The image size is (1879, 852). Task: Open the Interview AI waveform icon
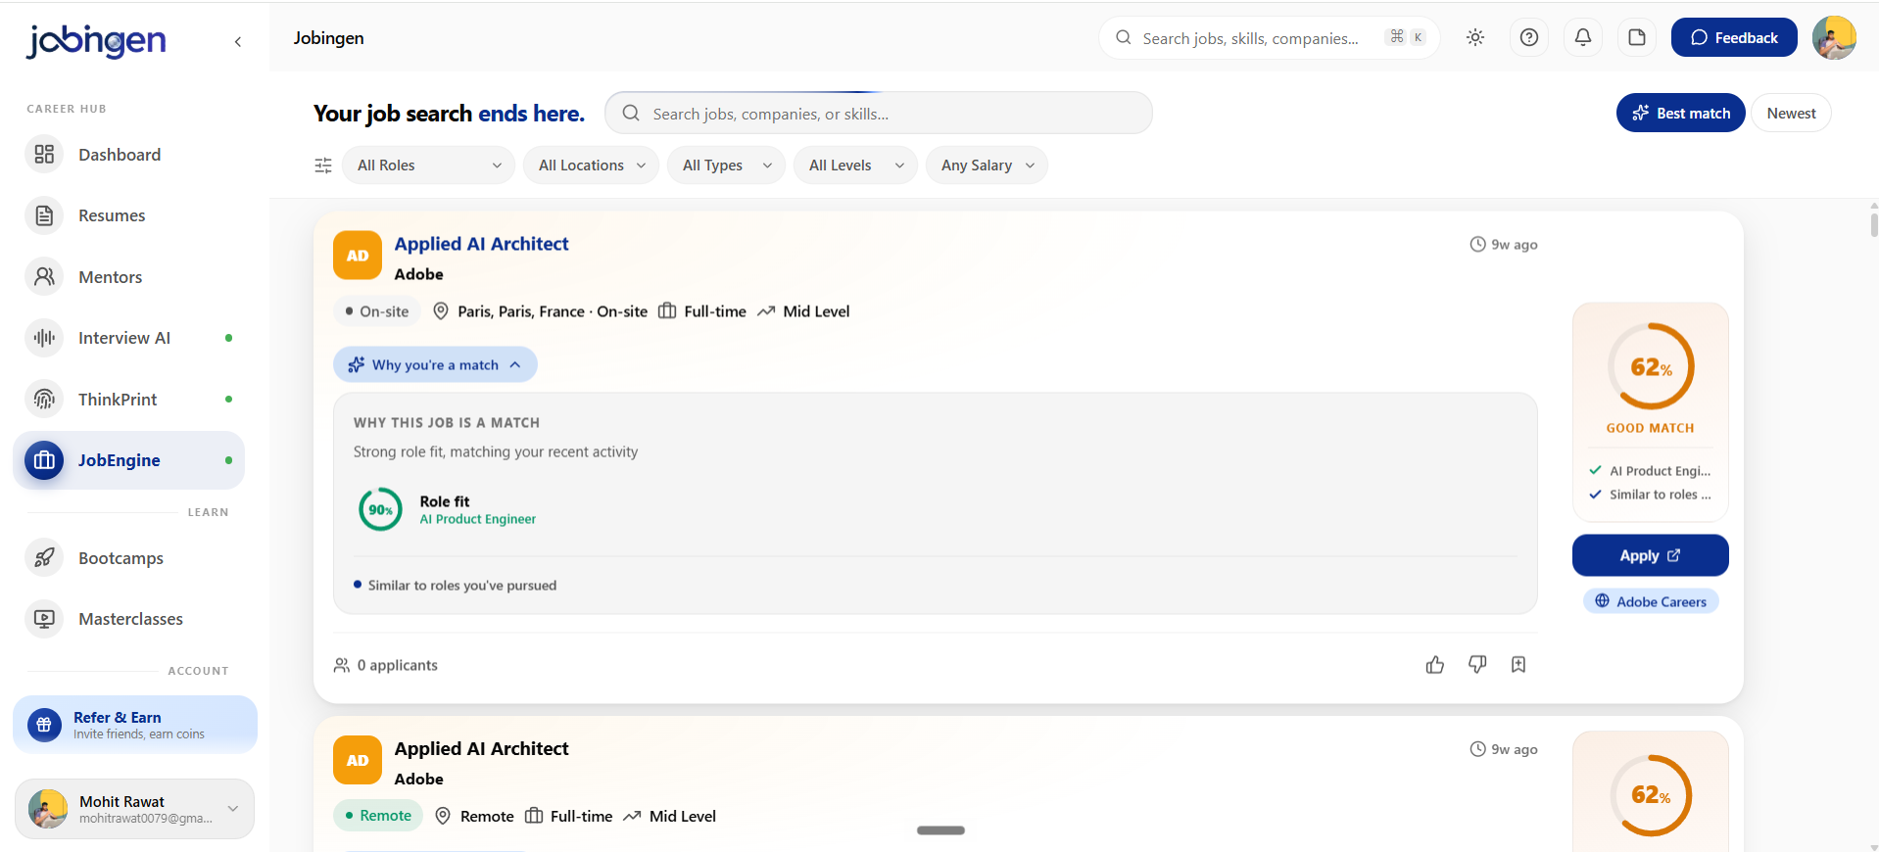[x=44, y=338]
